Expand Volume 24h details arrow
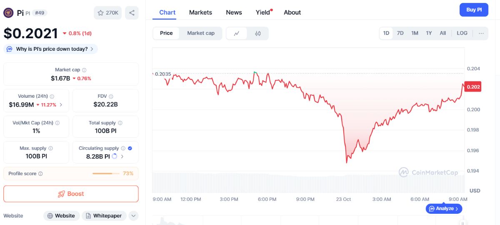The image size is (500, 225). [x=61, y=105]
